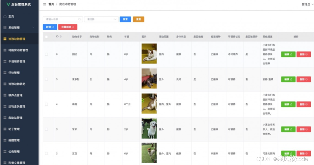Click the 6个月 age cell
The width and height of the screenshot is (314, 165).
pyautogui.click(x=127, y=104)
